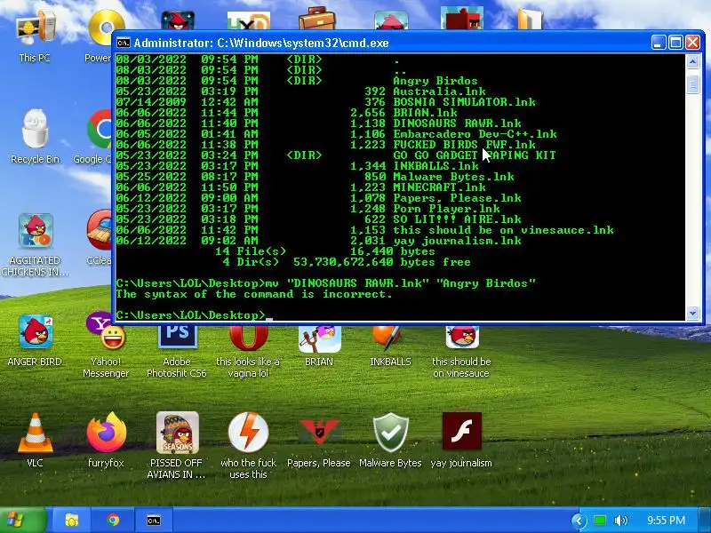Open the Malware Bytes shield icon
Image resolution: width=711 pixels, height=533 pixels.
point(390,440)
